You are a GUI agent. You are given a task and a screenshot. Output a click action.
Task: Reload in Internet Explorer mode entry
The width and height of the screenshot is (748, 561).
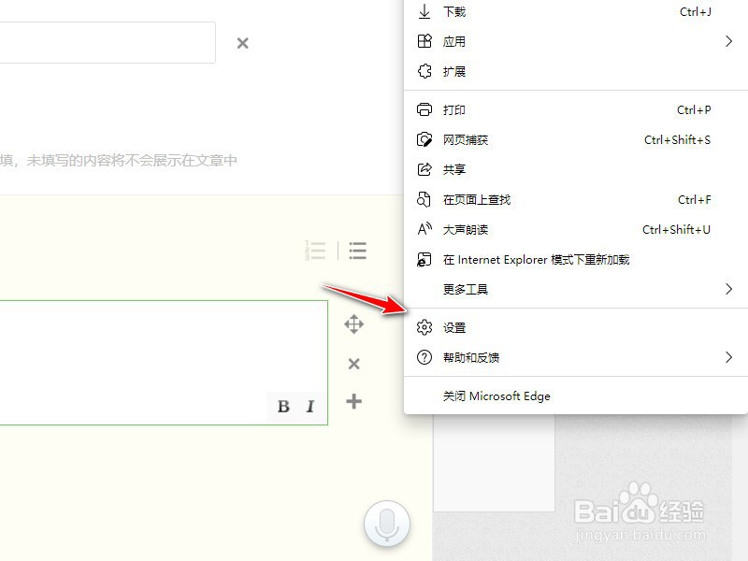[575, 260]
